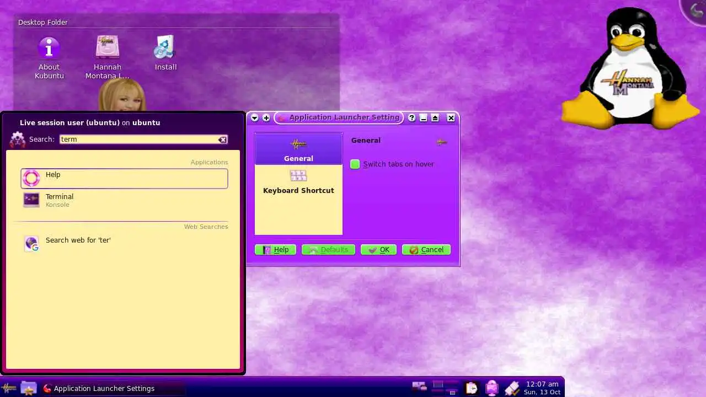Open the Klipper clipboard tray icon

click(x=472, y=388)
